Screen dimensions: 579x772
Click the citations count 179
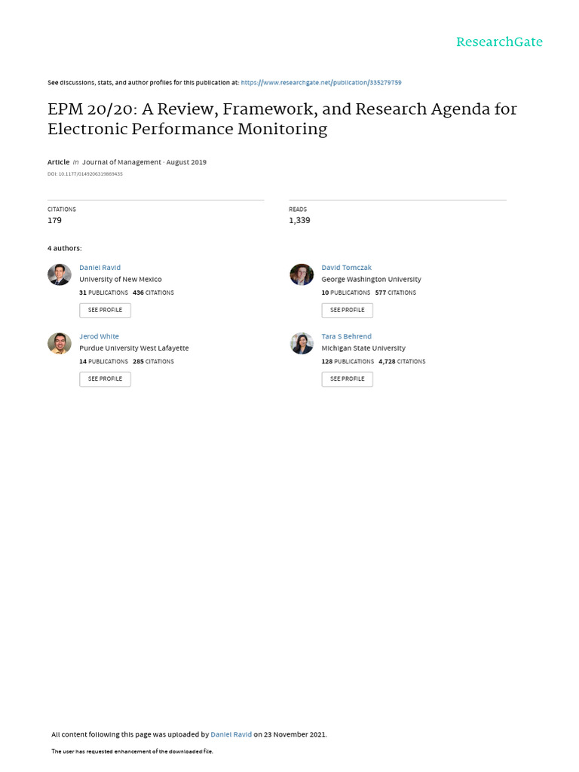(x=54, y=220)
